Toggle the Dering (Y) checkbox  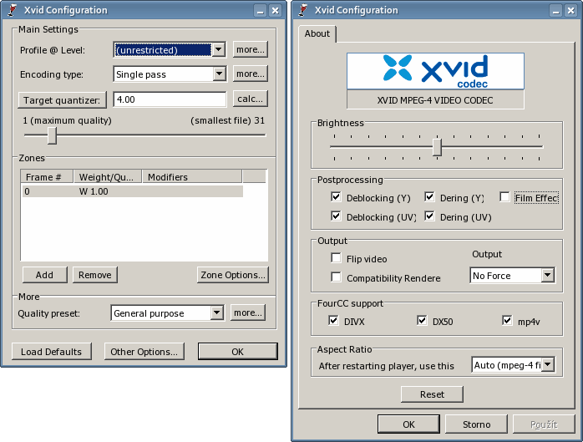click(x=429, y=197)
